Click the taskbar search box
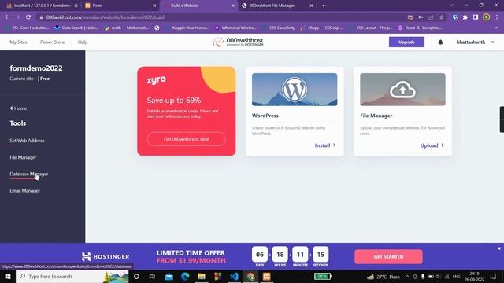 pos(72,276)
